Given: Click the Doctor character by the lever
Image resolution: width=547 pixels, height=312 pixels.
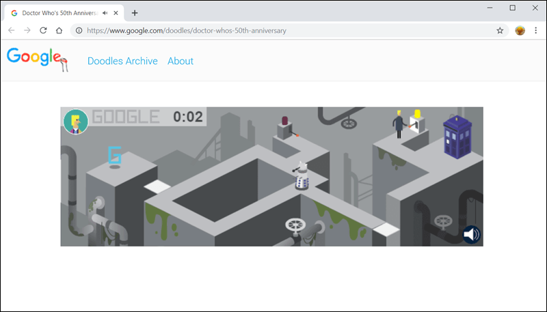Looking at the screenshot, I should tap(399, 125).
